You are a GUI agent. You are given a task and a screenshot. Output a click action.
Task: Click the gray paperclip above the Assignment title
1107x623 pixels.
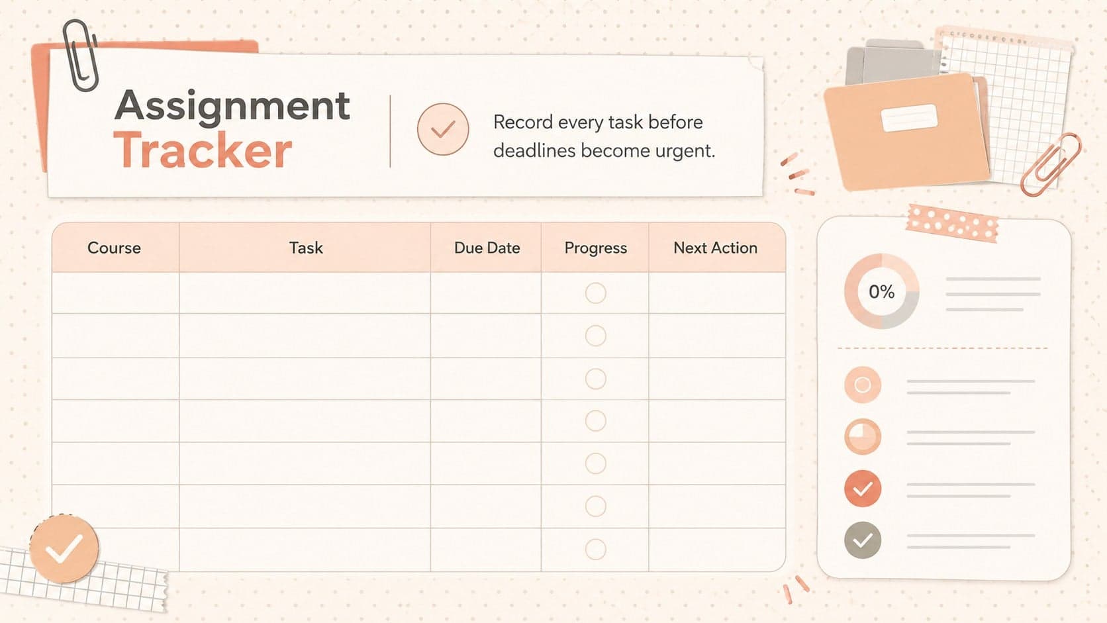[80, 55]
